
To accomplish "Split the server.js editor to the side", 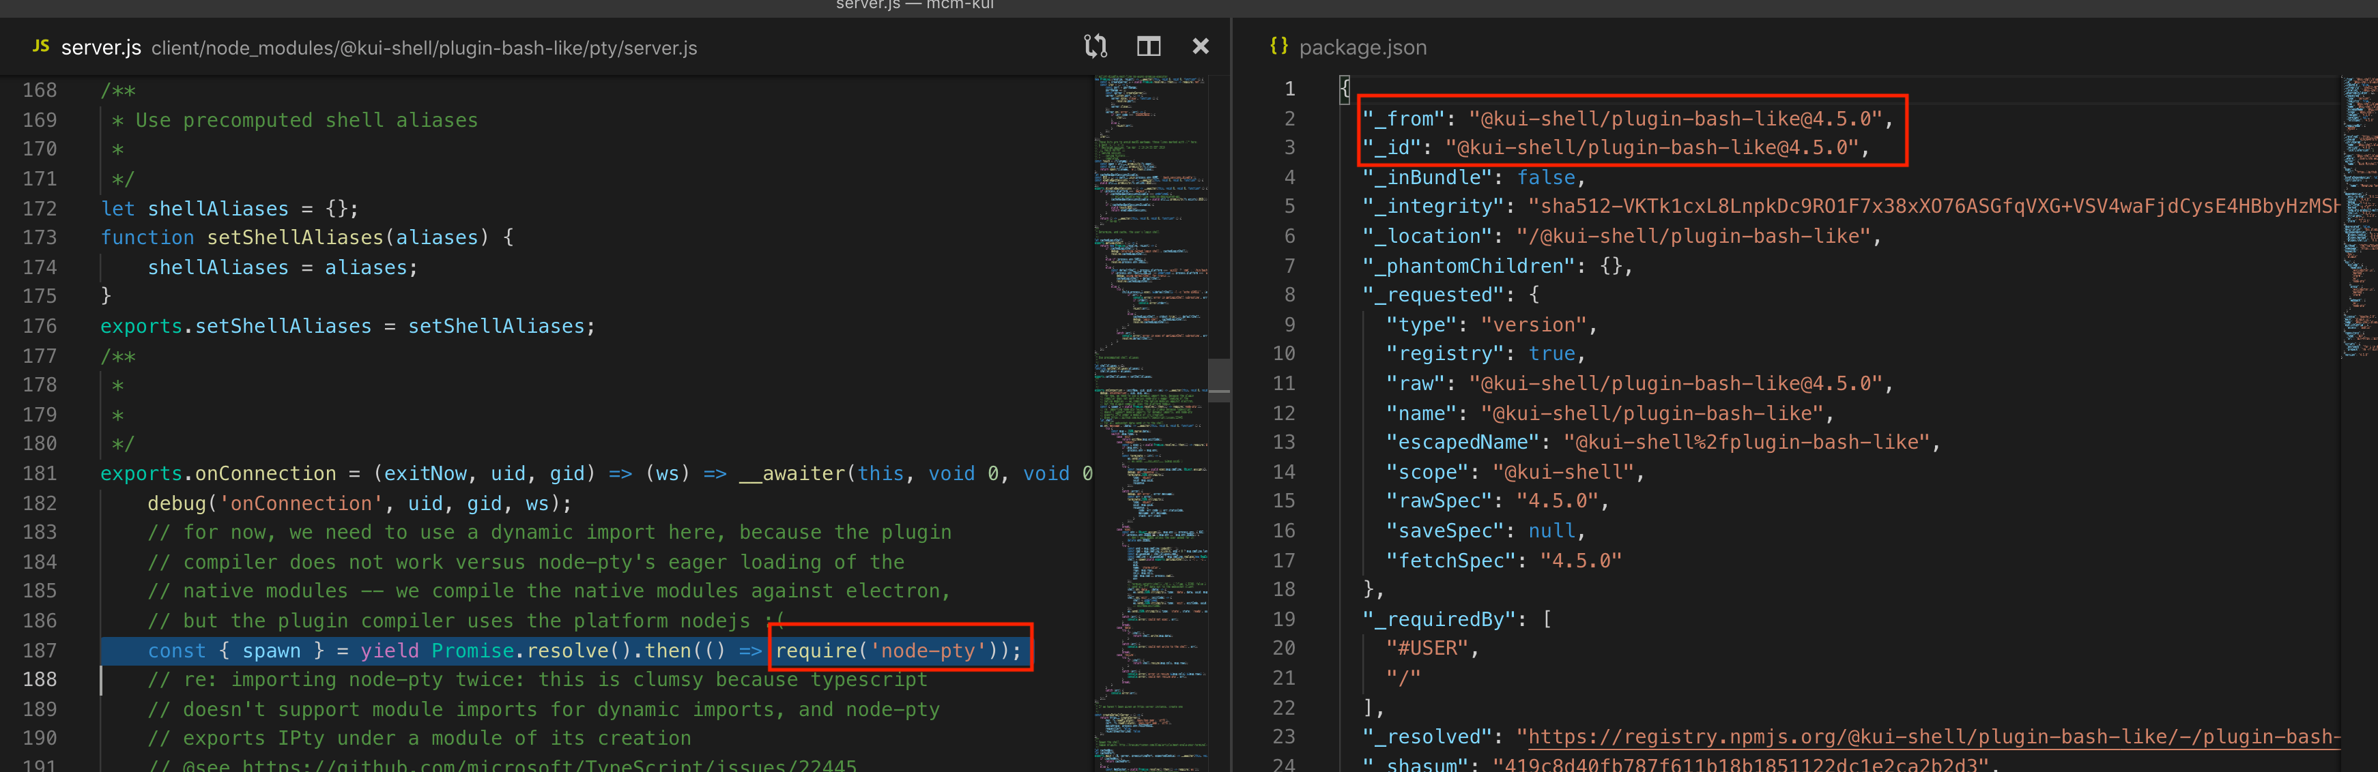I will pos(1148,46).
